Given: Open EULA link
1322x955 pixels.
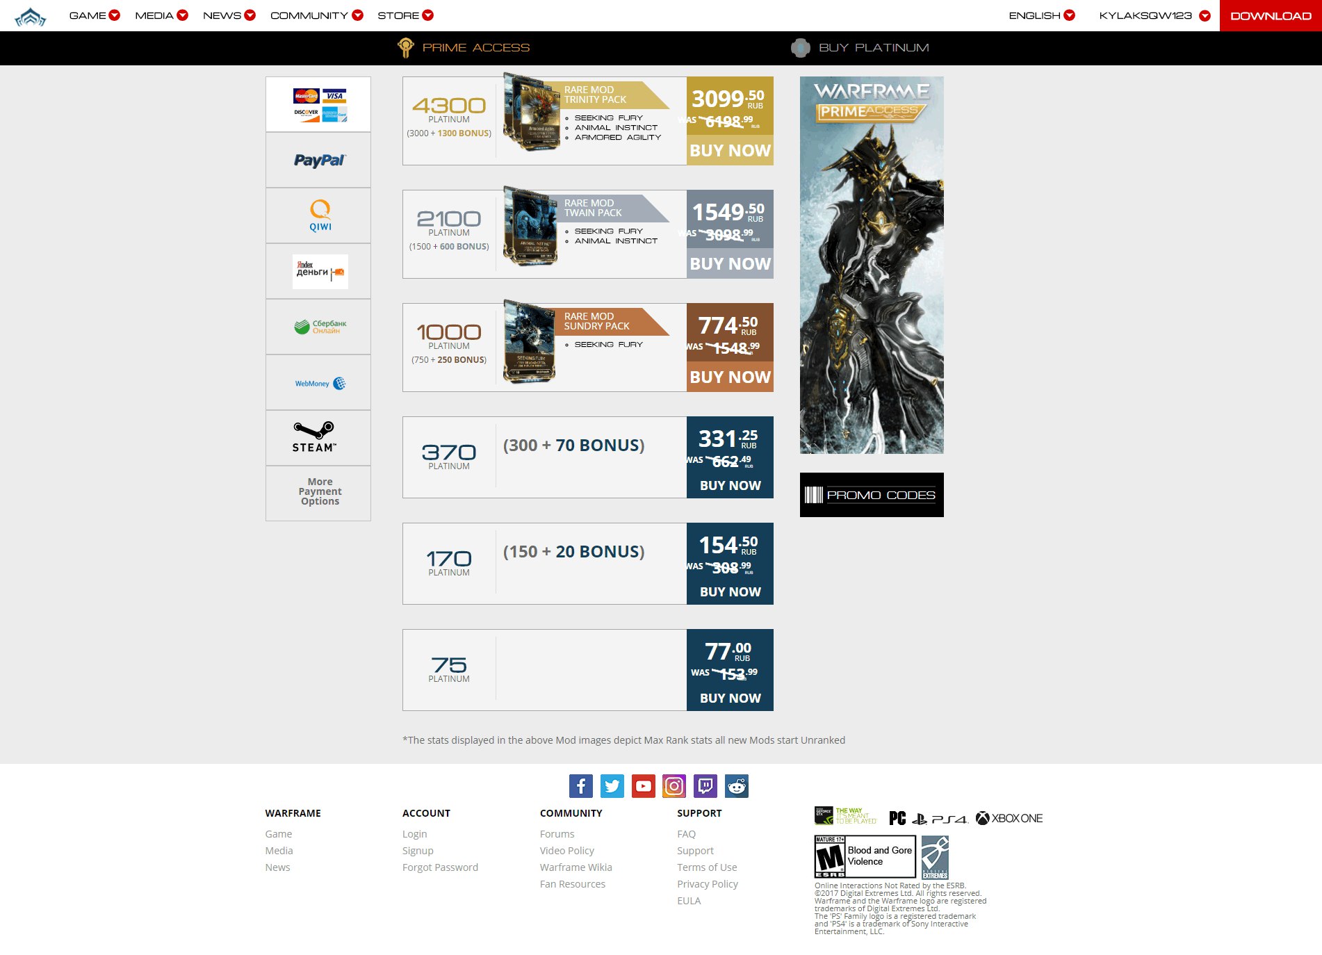Looking at the screenshot, I should pos(689,901).
